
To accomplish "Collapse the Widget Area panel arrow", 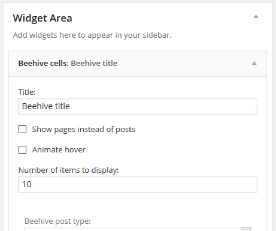I will [256, 16].
